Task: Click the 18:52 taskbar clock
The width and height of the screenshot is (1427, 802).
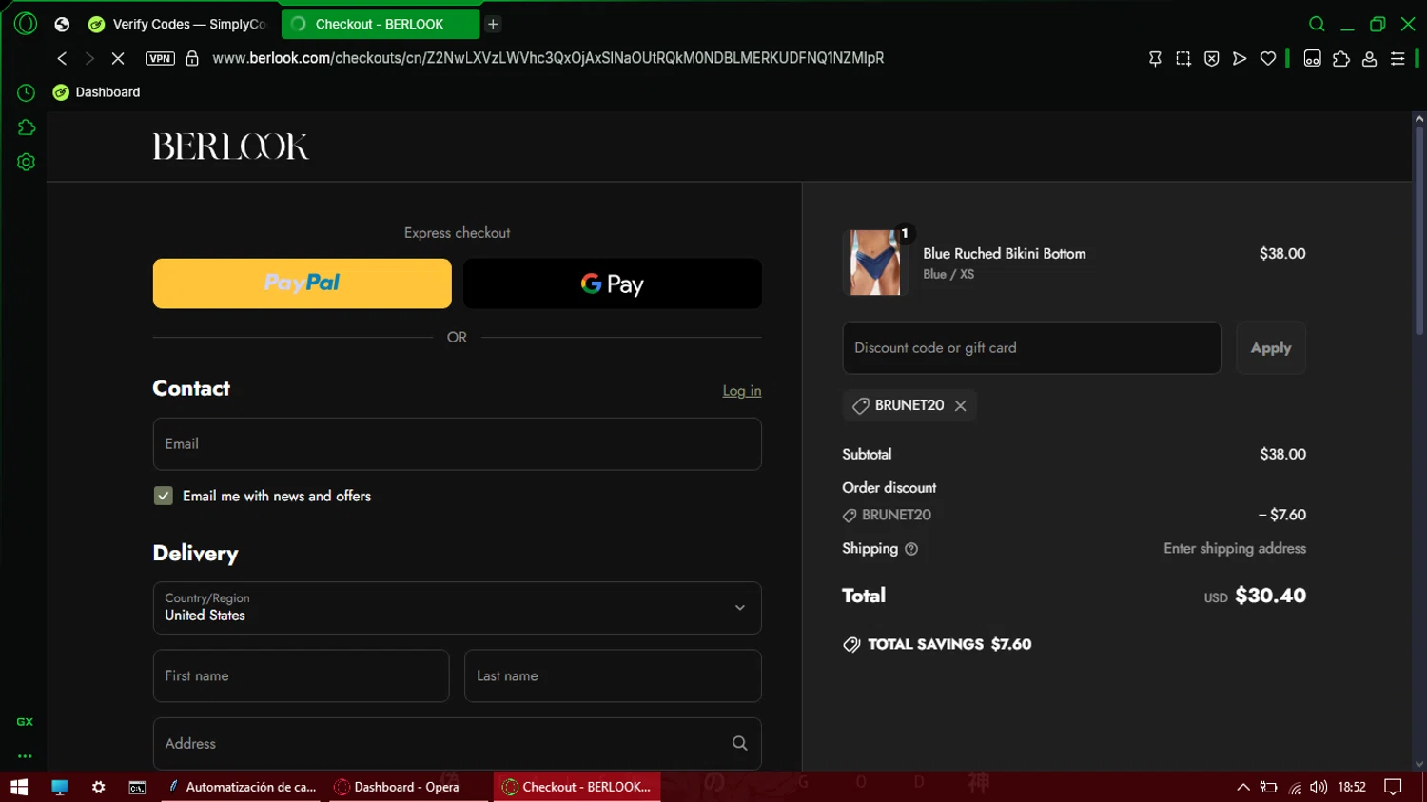Action: (1352, 787)
